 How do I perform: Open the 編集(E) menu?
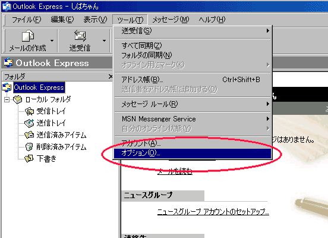tap(62, 20)
